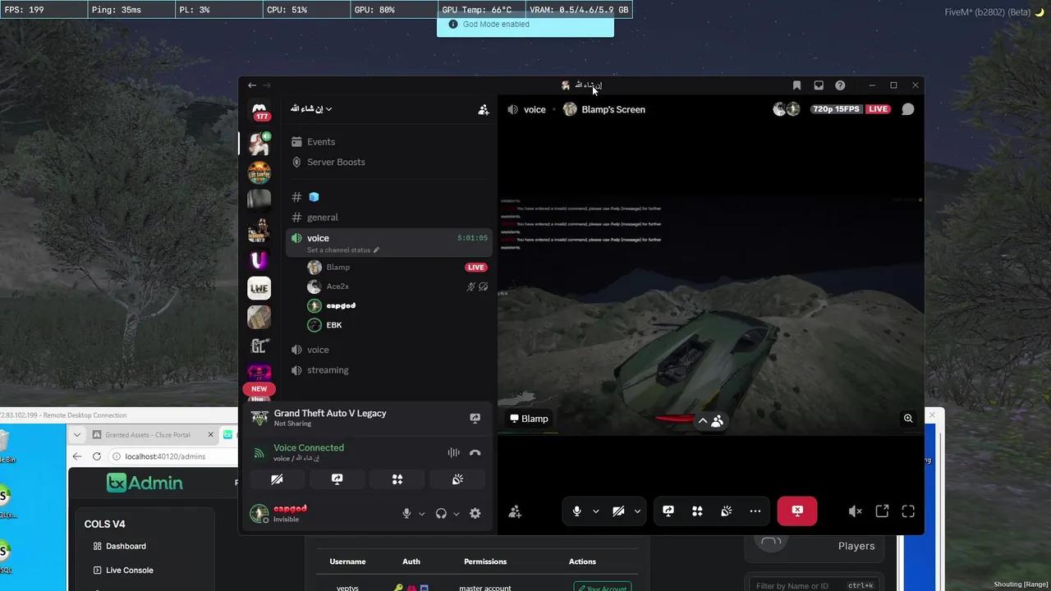1051x591 pixels.
Task: Share screen from call control bar
Action: (668, 511)
